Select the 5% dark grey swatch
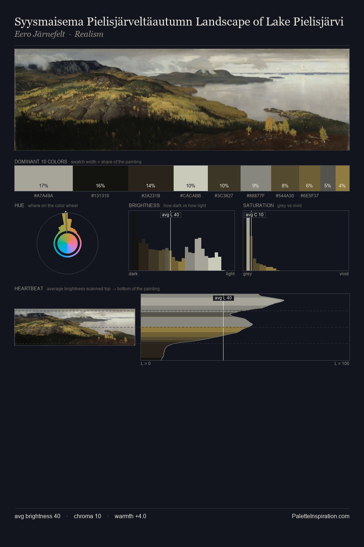The width and height of the screenshot is (364, 547). pyautogui.click(x=328, y=178)
